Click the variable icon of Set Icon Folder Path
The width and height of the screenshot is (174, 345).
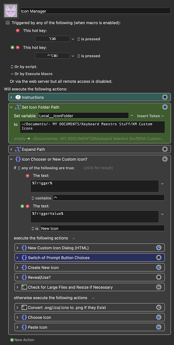(x=18, y=107)
